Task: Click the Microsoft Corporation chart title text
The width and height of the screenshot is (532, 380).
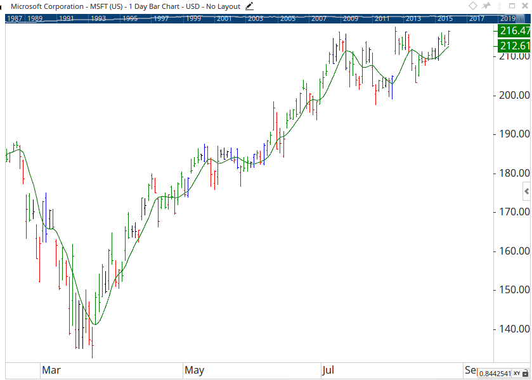Action: click(47, 6)
